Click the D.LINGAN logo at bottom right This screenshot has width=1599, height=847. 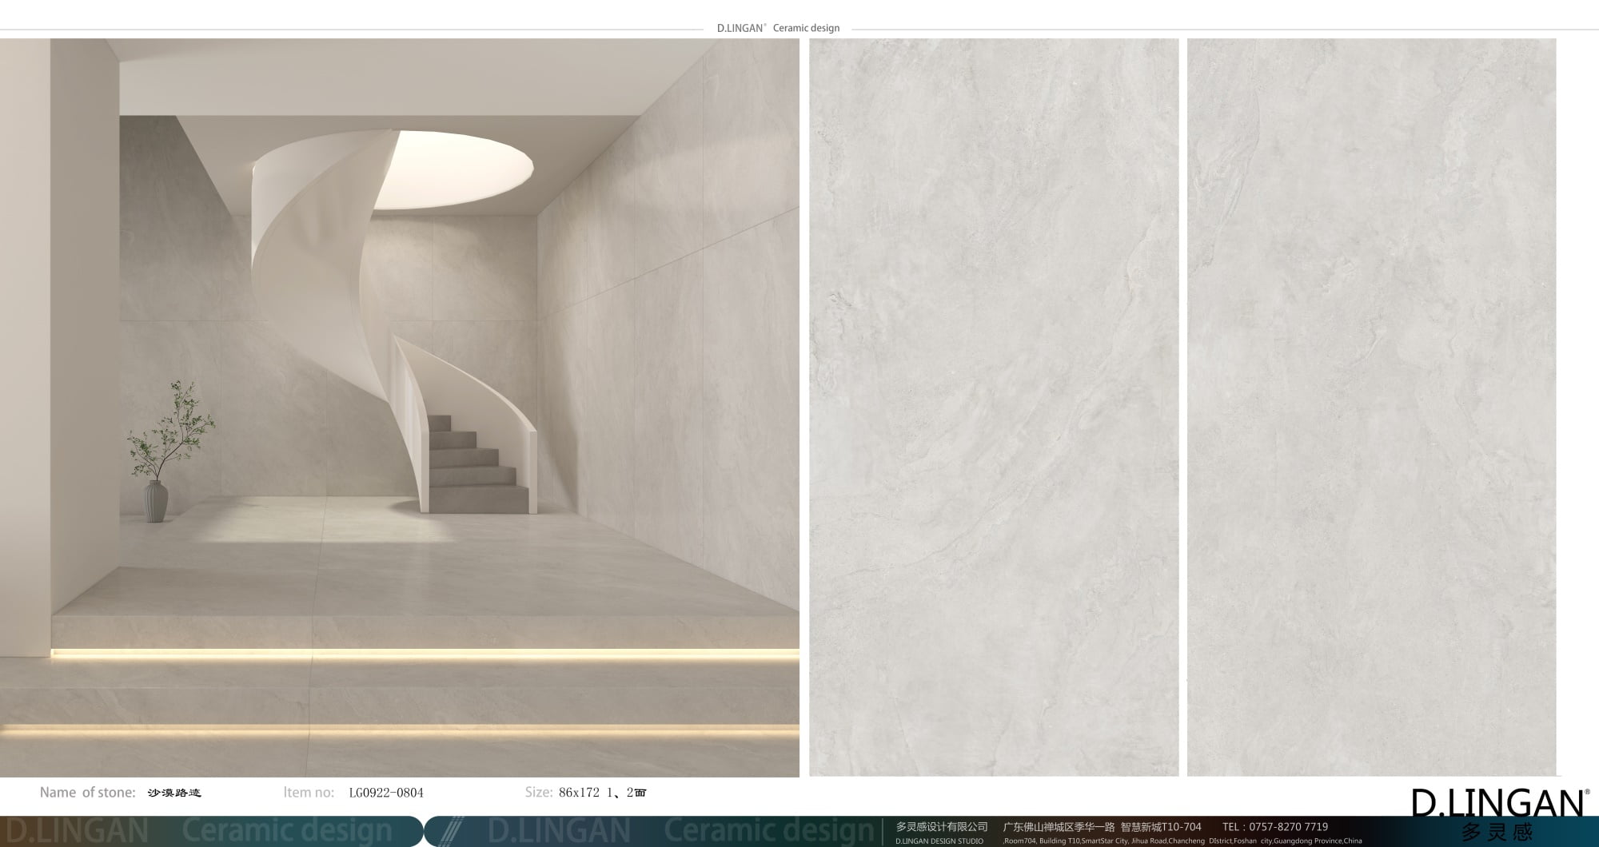tap(1499, 803)
